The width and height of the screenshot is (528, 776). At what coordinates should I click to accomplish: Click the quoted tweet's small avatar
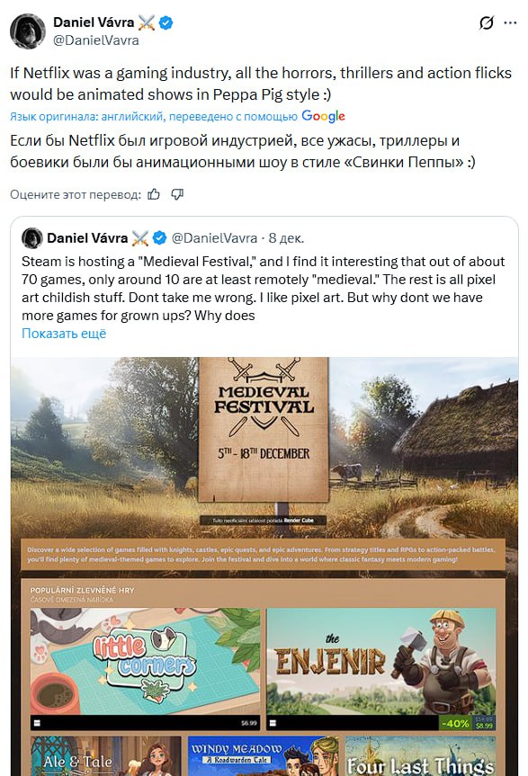click(32, 238)
